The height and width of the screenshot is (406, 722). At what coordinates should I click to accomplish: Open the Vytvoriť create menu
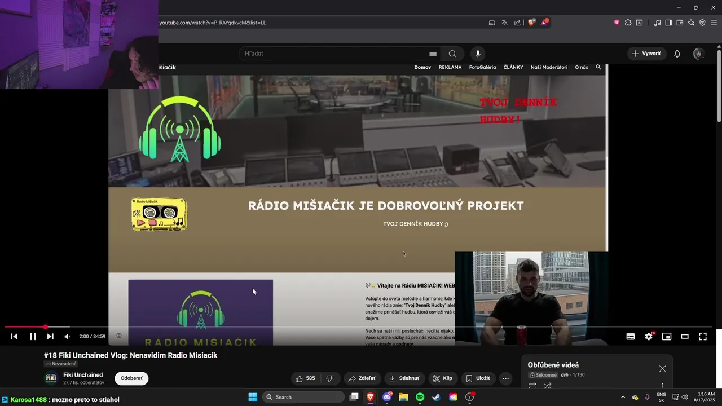tap(646, 54)
